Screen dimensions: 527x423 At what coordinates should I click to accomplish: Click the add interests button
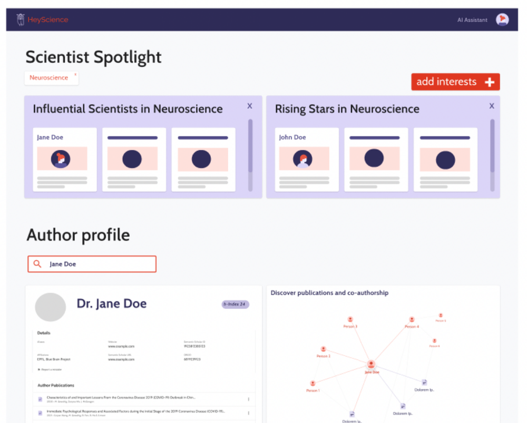pyautogui.click(x=455, y=82)
